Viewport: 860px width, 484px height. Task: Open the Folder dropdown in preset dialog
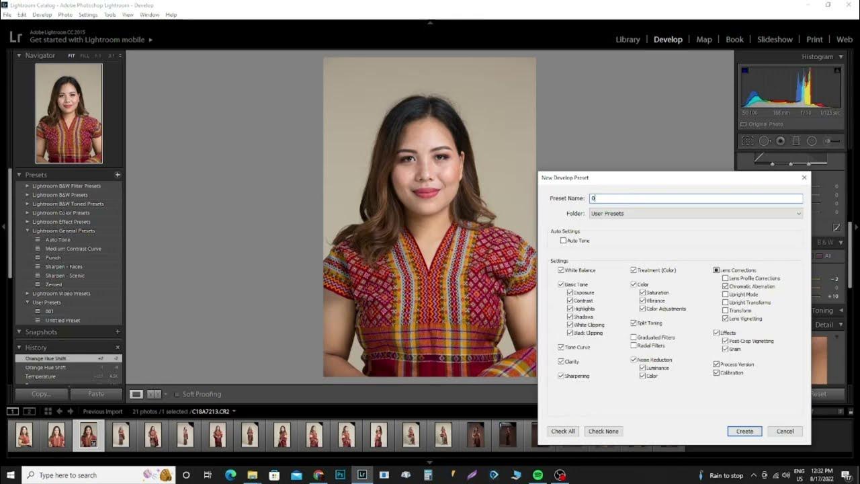pos(798,213)
